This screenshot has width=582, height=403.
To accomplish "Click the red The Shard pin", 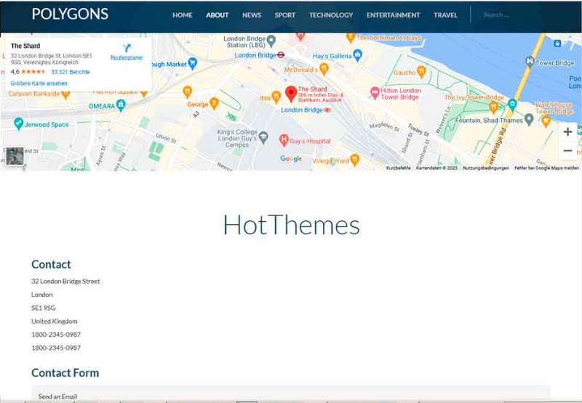I will point(291,94).
